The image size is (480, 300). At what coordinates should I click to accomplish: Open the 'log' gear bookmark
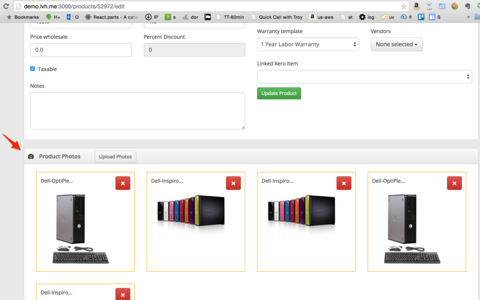pyautogui.click(x=367, y=17)
